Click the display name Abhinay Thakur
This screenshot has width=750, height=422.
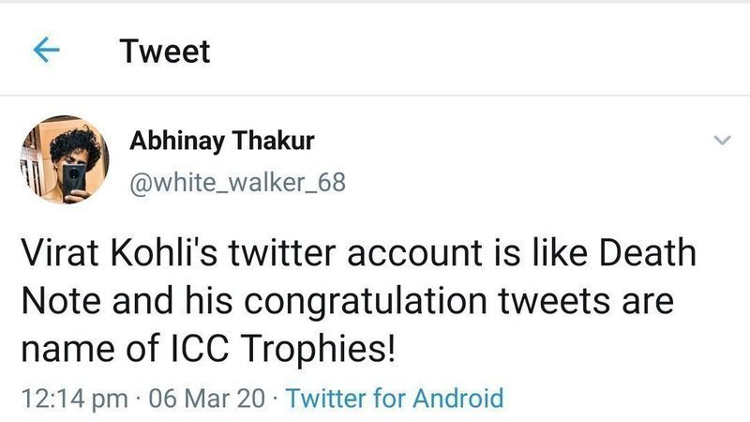(221, 141)
